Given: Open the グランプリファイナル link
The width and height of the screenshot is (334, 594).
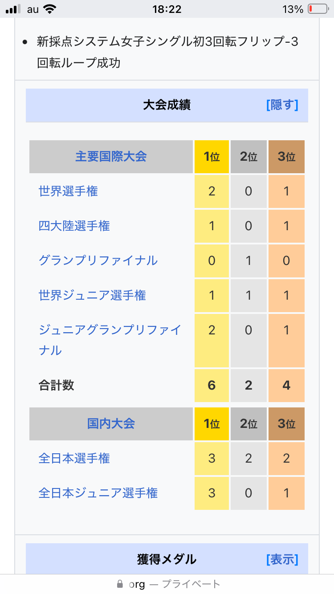Looking at the screenshot, I should coord(98,260).
